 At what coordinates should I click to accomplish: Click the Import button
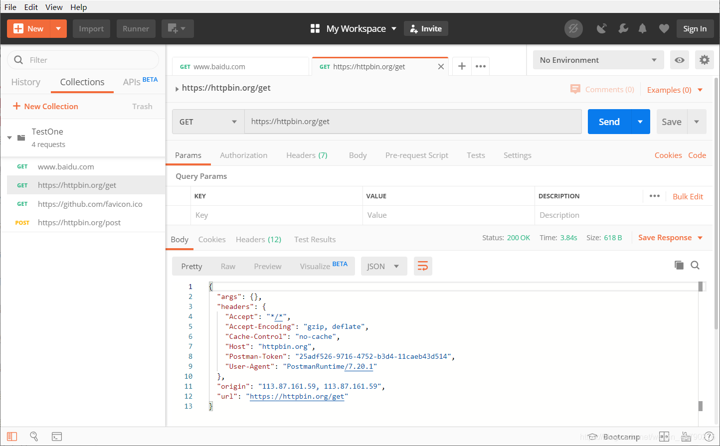coord(91,29)
